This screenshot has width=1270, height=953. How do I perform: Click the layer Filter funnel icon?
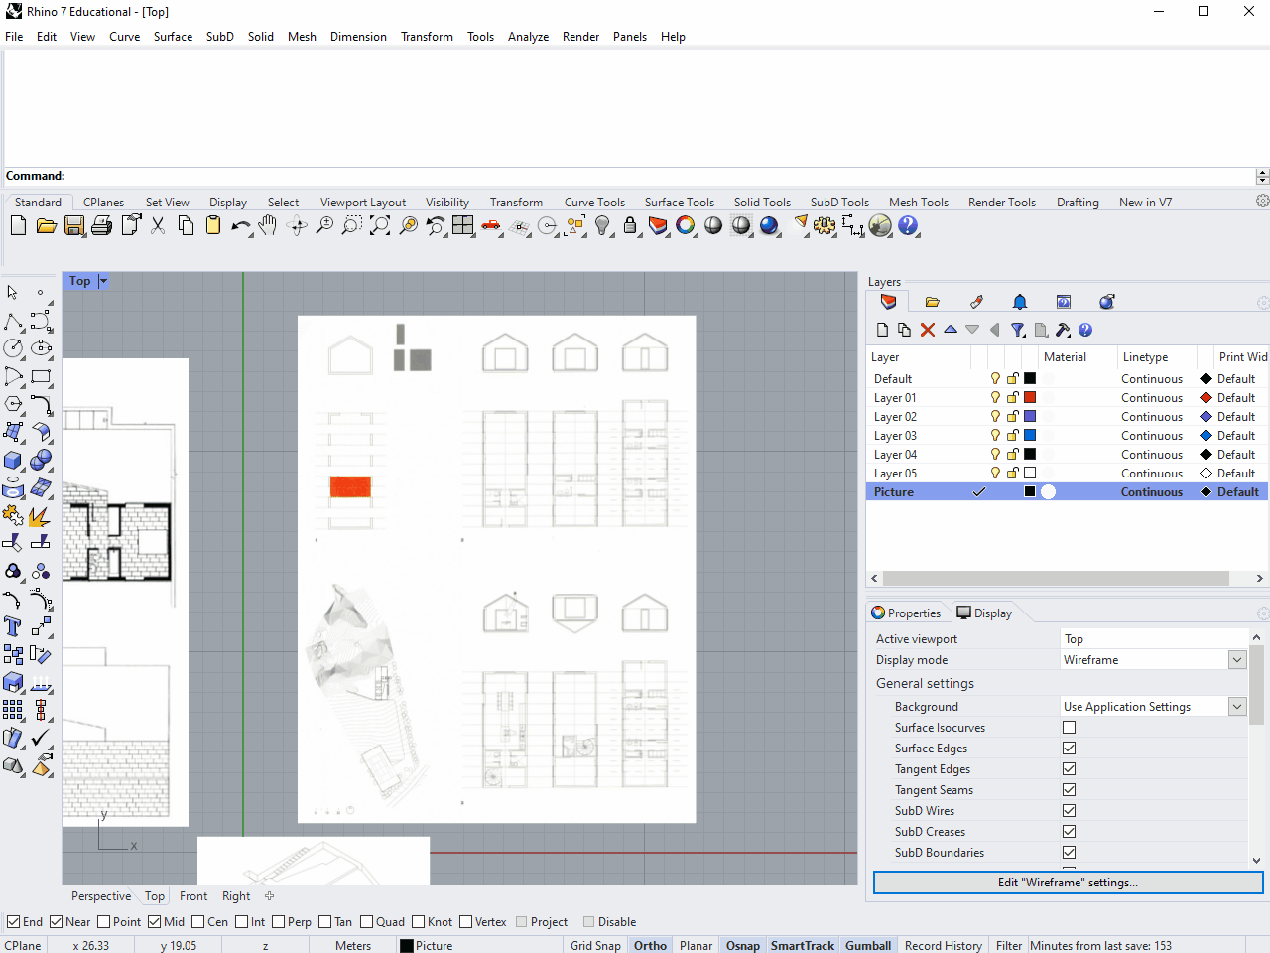pos(1018,330)
